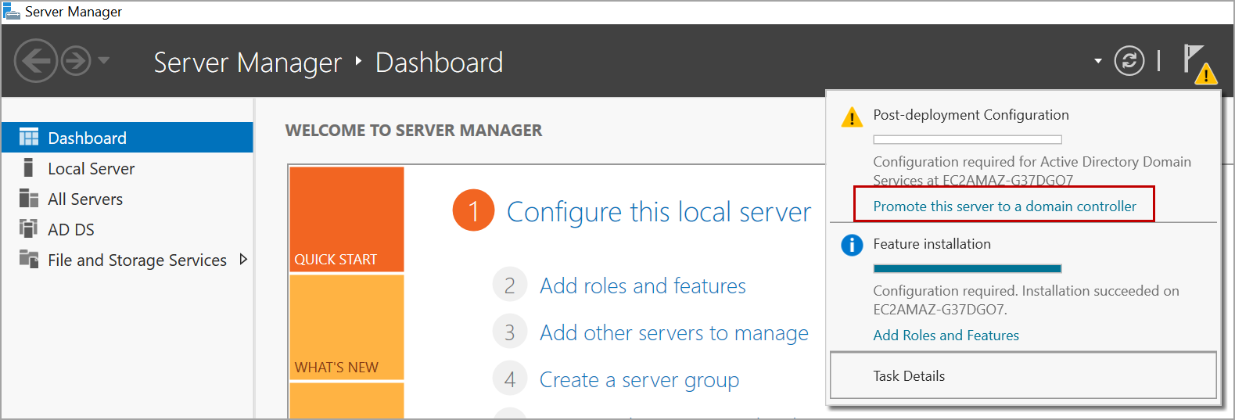Click Add Roles and Features notification link
This screenshot has height=420, width=1235.
point(946,336)
